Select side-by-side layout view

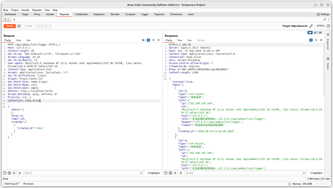[x=310, y=33]
